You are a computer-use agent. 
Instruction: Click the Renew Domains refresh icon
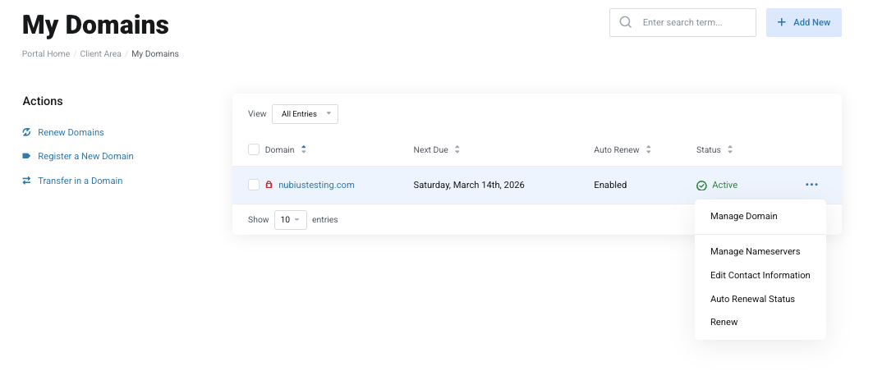coord(26,132)
